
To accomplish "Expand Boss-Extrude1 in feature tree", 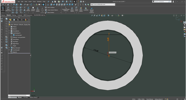I will (9, 48).
